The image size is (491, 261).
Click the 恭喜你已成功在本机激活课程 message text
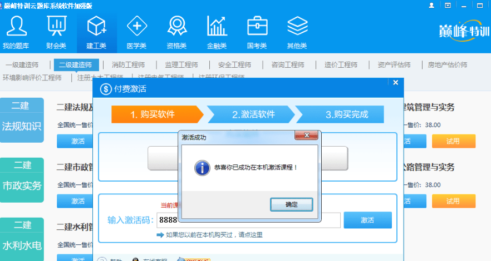click(x=256, y=168)
